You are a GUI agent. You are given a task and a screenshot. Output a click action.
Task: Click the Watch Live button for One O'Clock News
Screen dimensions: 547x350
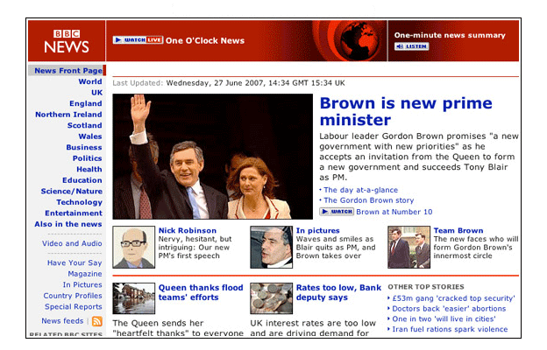[x=138, y=40]
